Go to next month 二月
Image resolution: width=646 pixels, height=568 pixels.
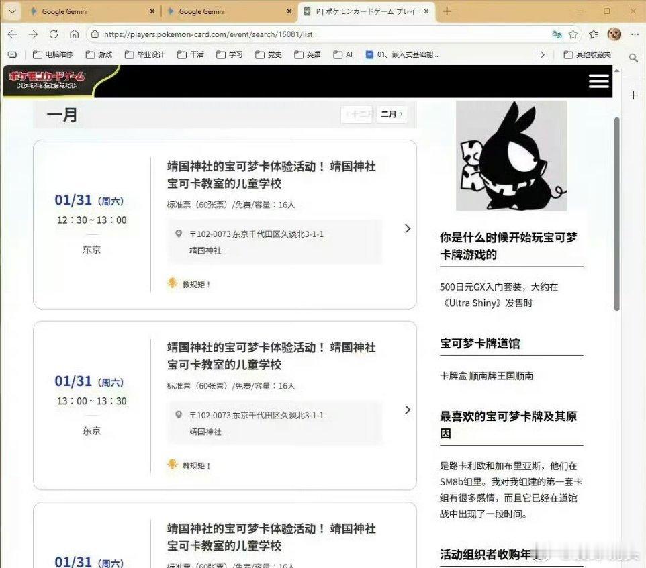click(x=391, y=114)
